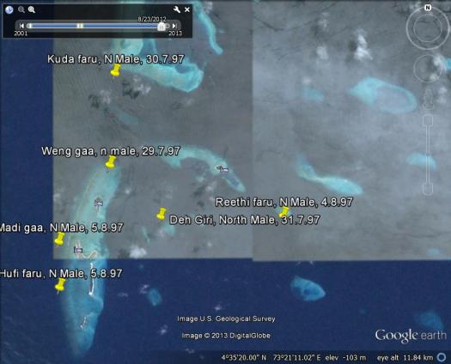Select the Weng gaa placemark pin
Viewport: 451px width, 364px height.
click(111, 163)
